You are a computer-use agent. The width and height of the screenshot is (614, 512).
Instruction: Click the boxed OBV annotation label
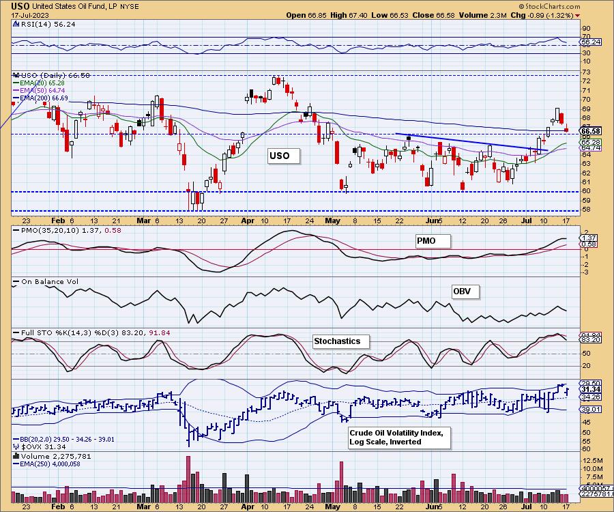[465, 291]
